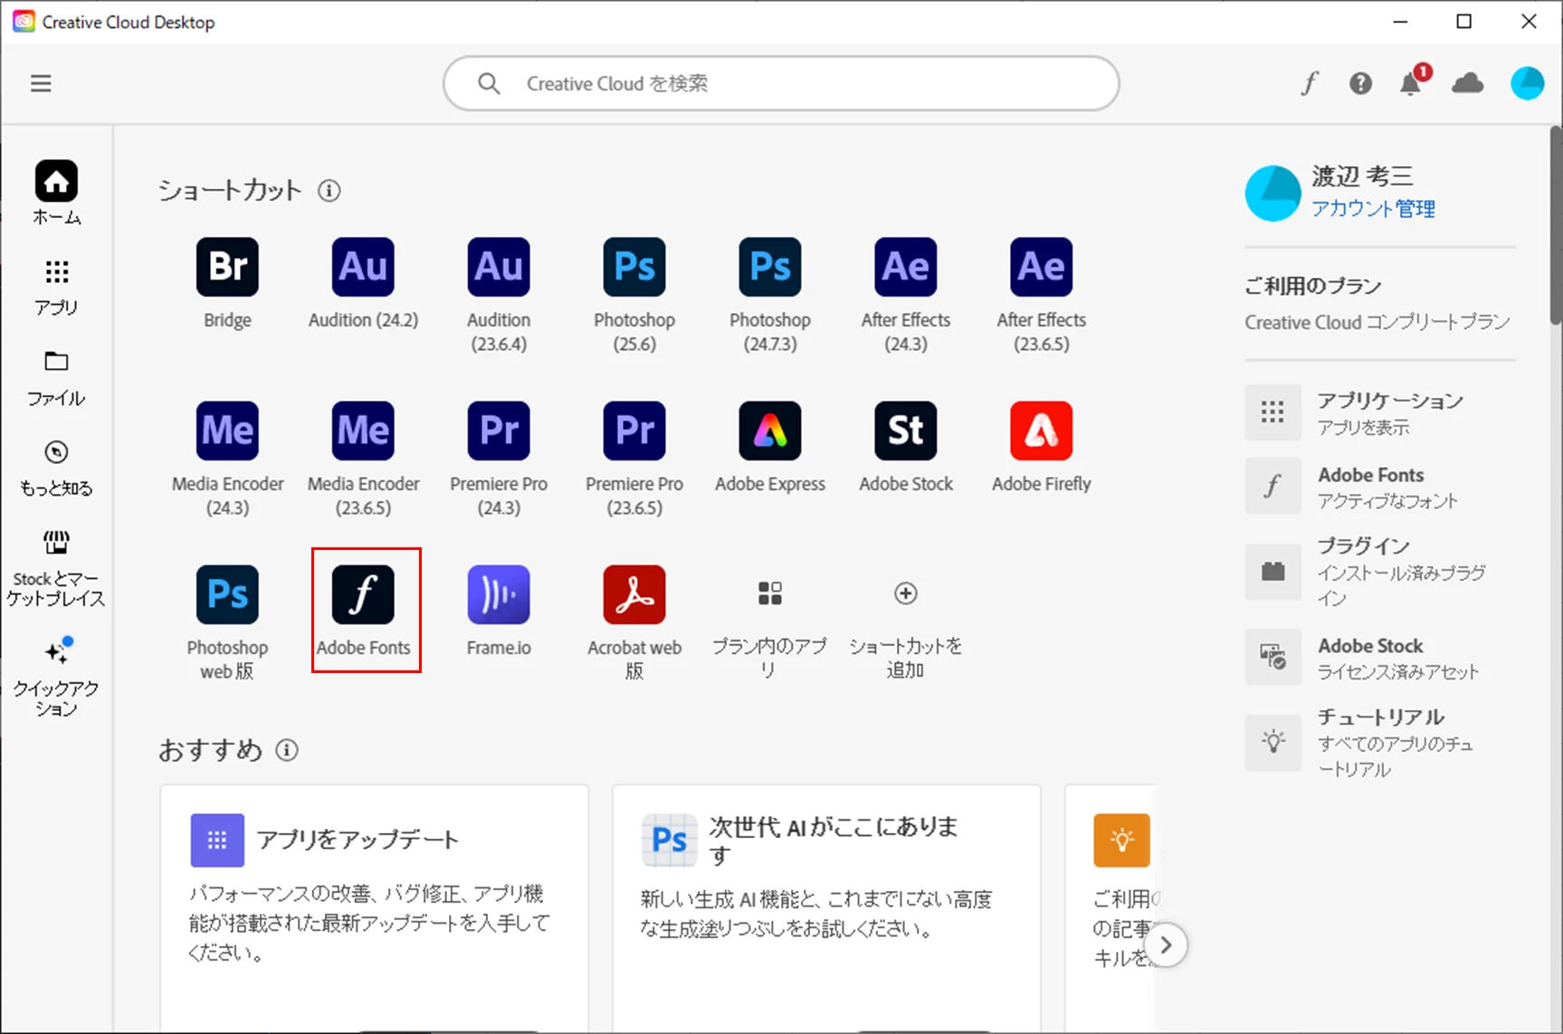Open profile avatar in top bar
The height and width of the screenshot is (1034, 1563).
(1527, 83)
